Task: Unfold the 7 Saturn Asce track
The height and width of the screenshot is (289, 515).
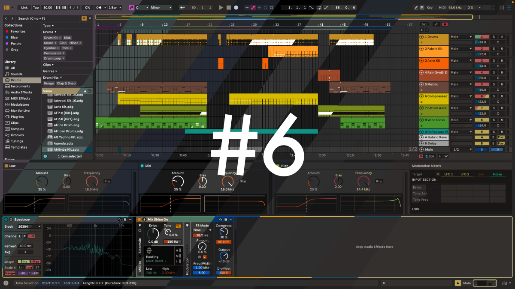Action: [422, 108]
